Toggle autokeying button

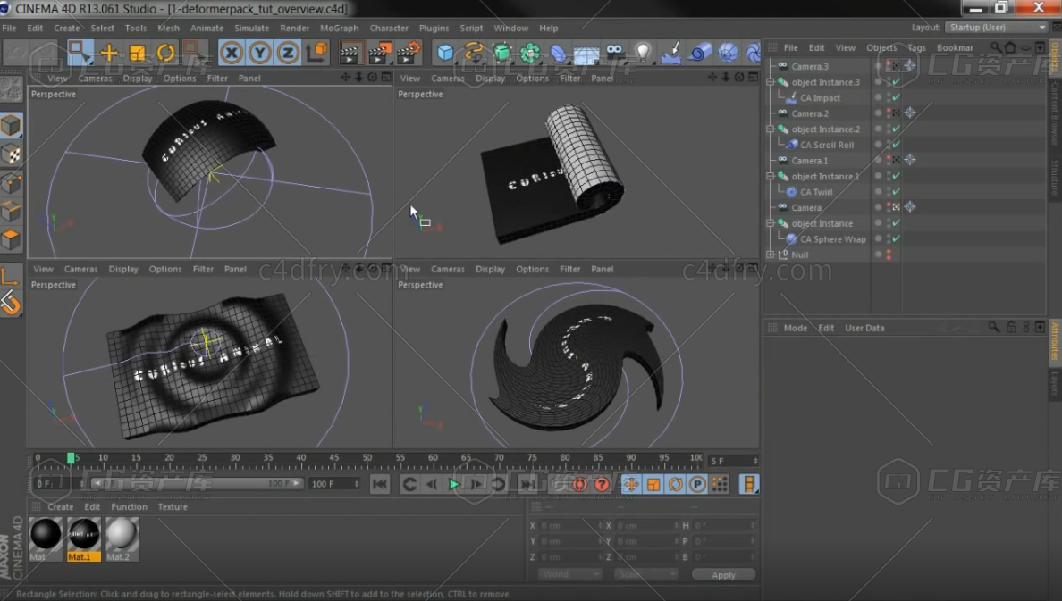click(x=580, y=484)
